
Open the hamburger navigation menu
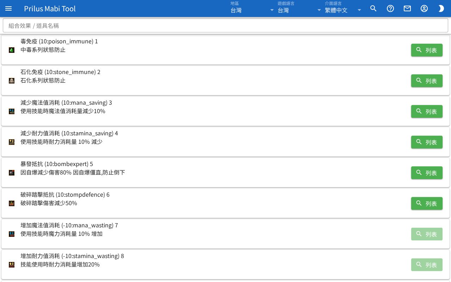point(8,8)
